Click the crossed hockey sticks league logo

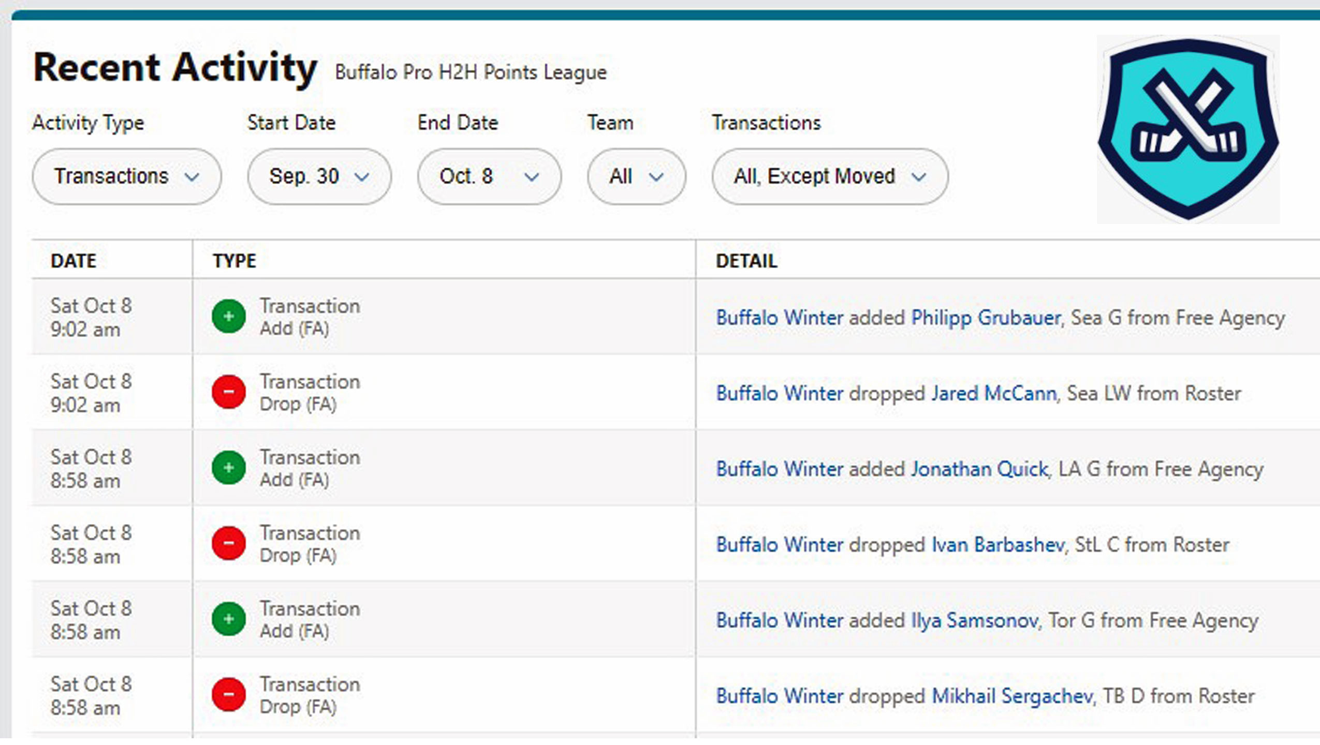(1188, 129)
